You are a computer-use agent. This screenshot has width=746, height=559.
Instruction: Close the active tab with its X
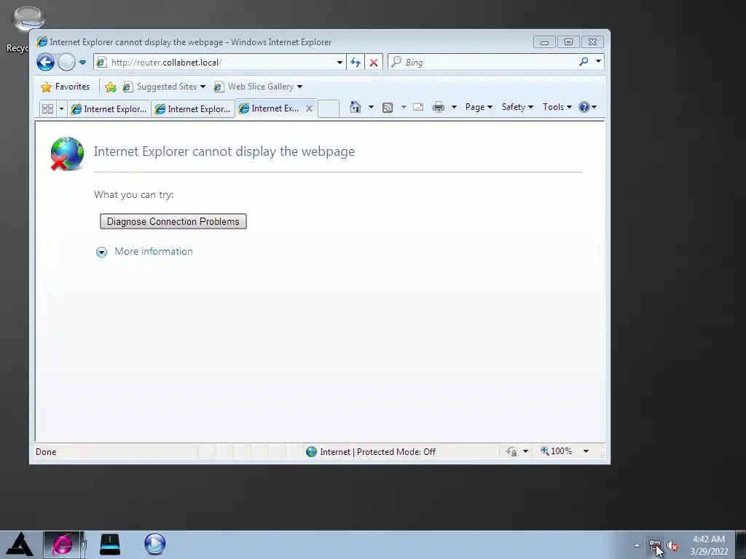(309, 108)
